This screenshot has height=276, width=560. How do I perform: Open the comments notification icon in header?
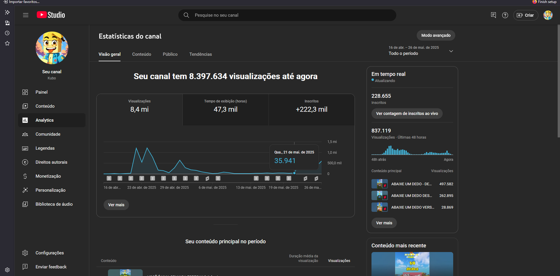pyautogui.click(x=493, y=15)
